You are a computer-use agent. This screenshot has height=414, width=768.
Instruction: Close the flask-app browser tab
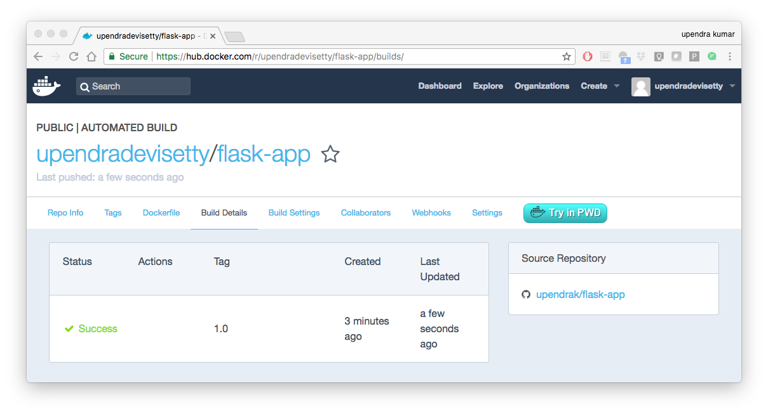click(212, 36)
